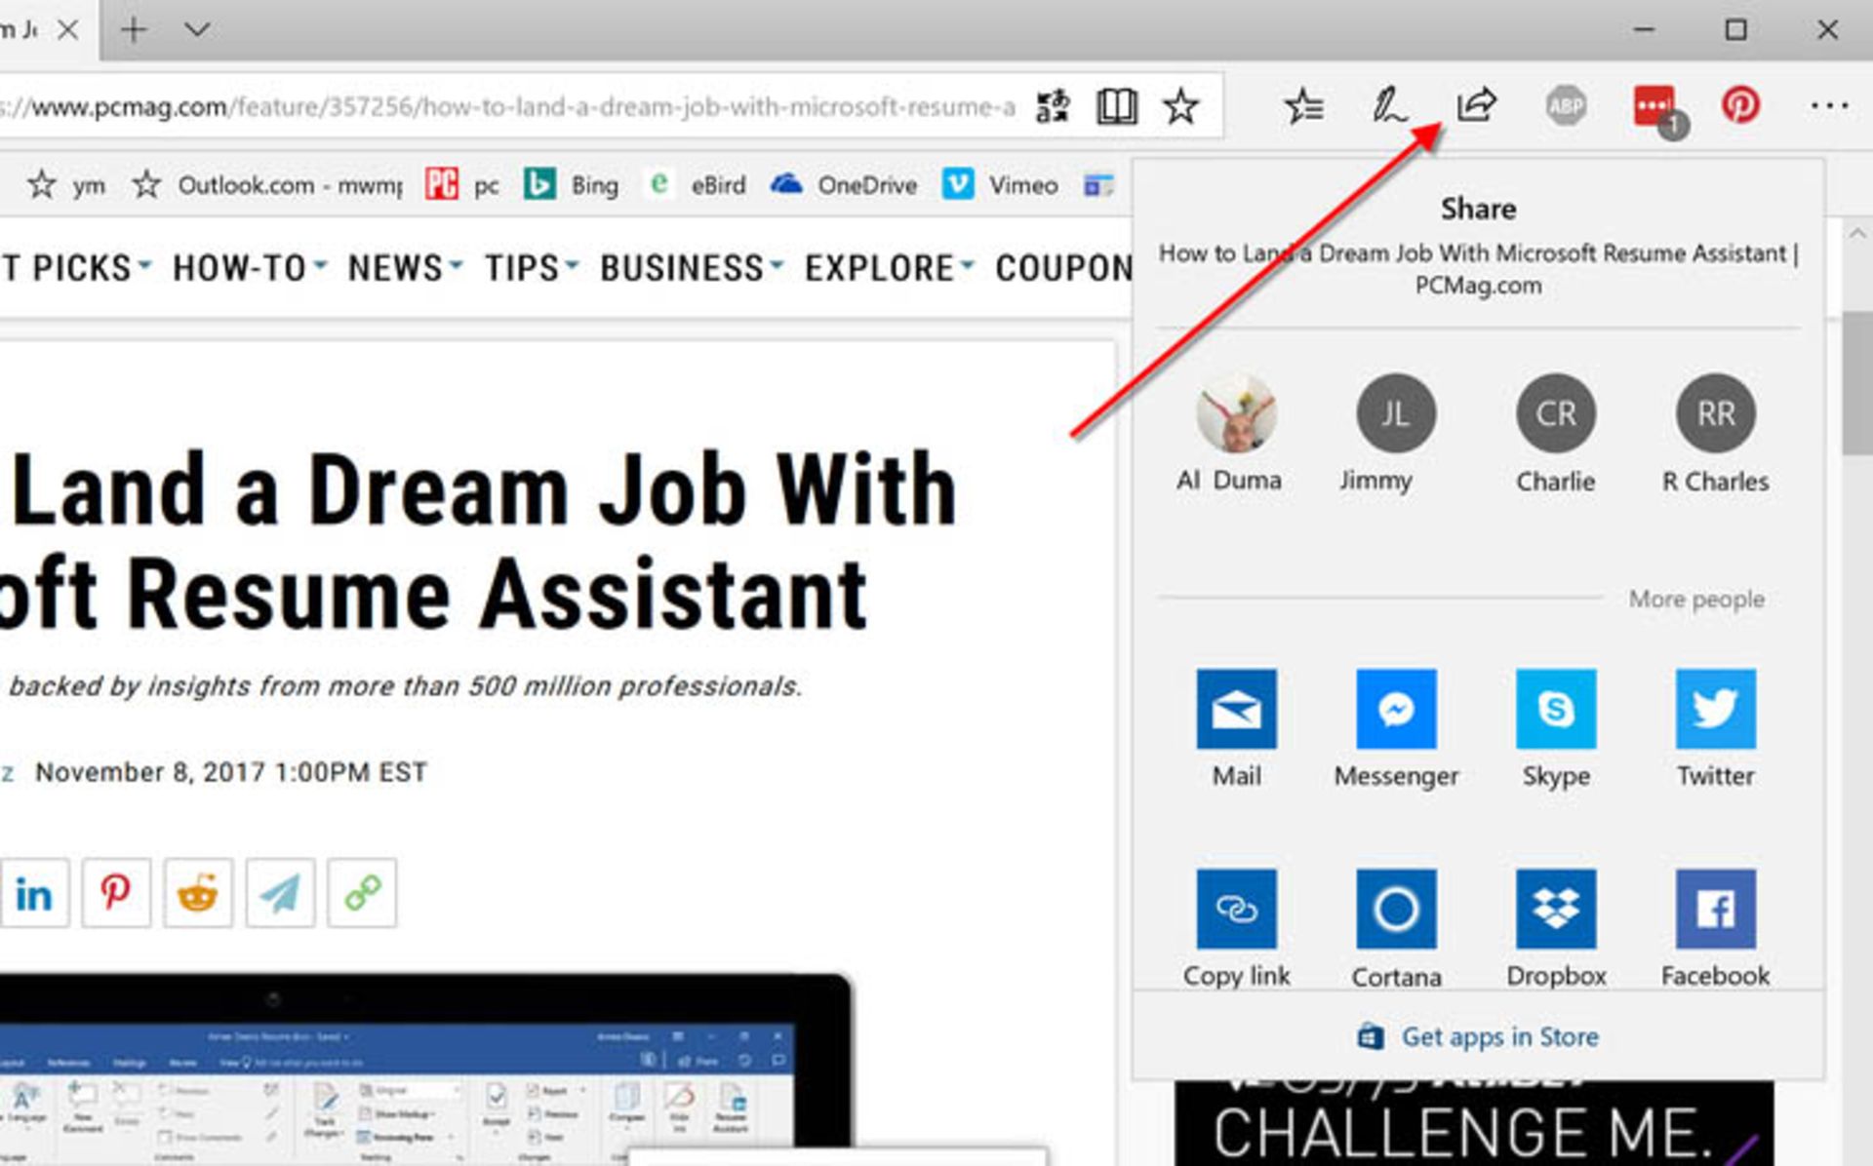Open the TIPS navigation dropdown
The image size is (1873, 1166).
click(532, 267)
